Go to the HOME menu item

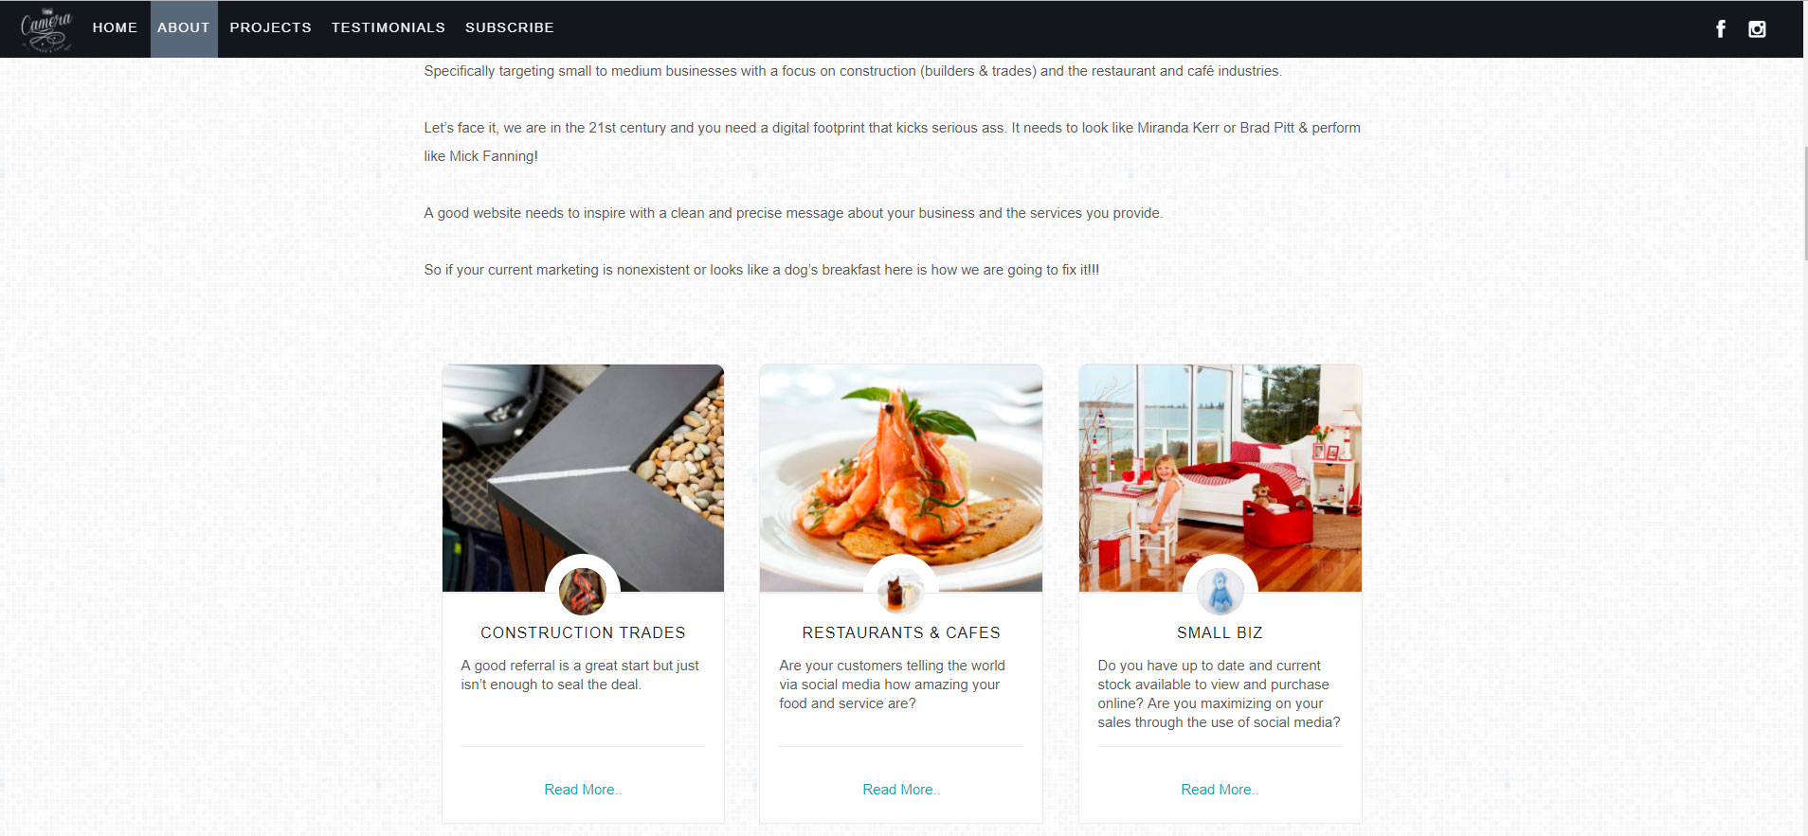(115, 27)
